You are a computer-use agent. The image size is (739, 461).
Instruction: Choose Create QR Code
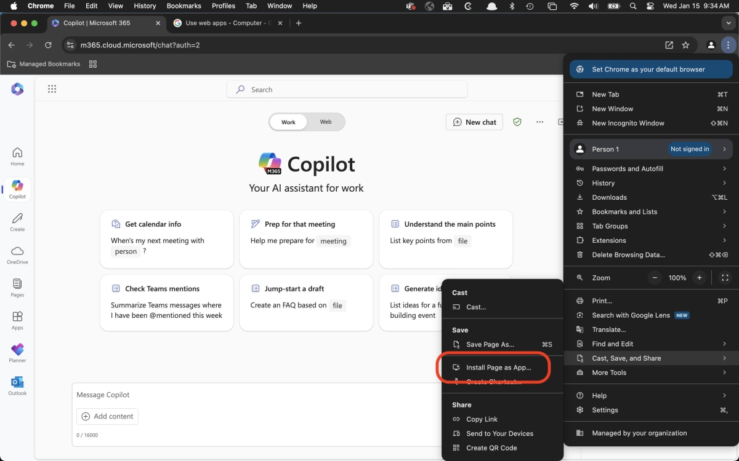tap(503, 448)
